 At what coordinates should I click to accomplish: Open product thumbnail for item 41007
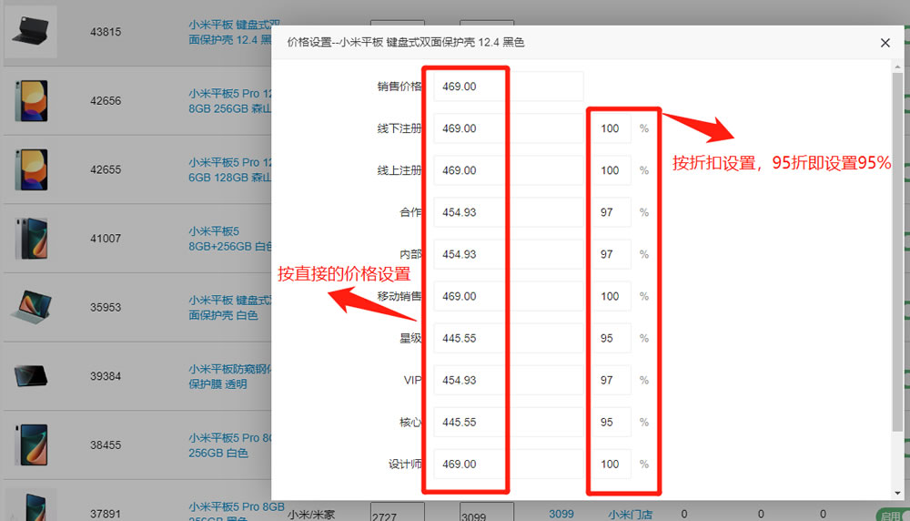pos(31,238)
